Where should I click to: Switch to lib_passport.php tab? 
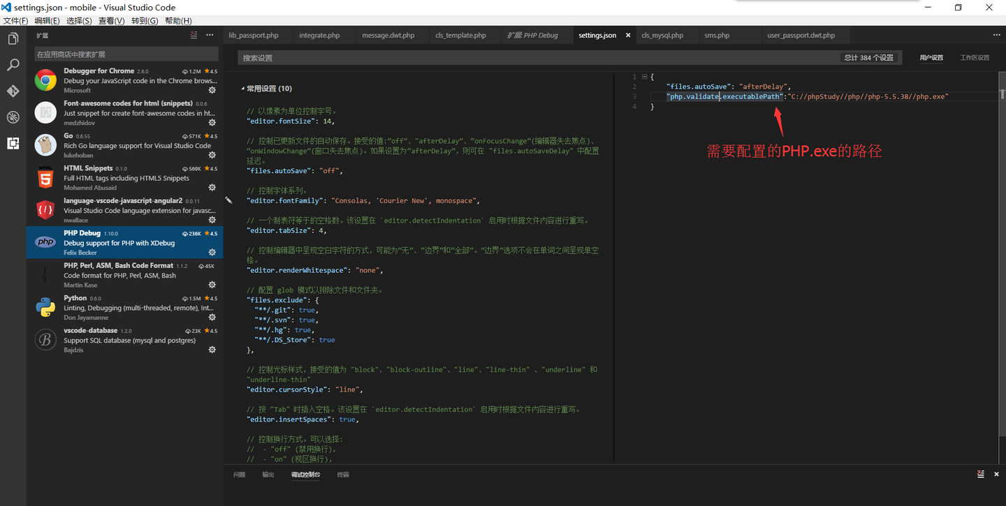tap(254, 35)
